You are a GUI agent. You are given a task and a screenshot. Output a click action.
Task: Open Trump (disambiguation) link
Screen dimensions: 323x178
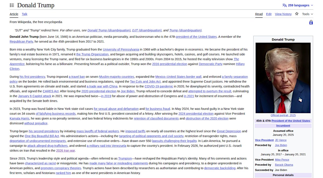(185, 30)
